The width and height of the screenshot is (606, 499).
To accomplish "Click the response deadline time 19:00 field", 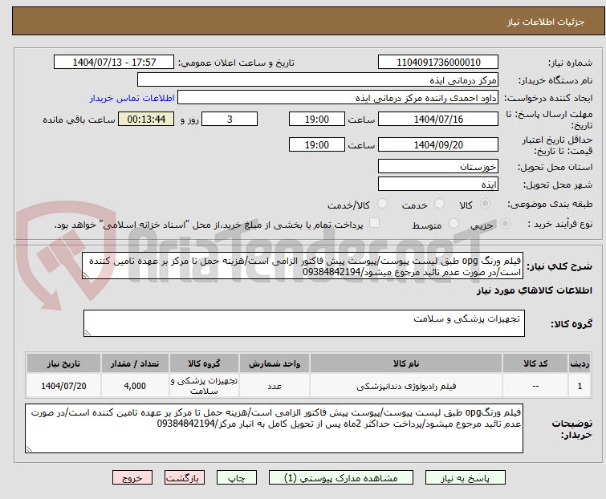I will tap(316, 119).
